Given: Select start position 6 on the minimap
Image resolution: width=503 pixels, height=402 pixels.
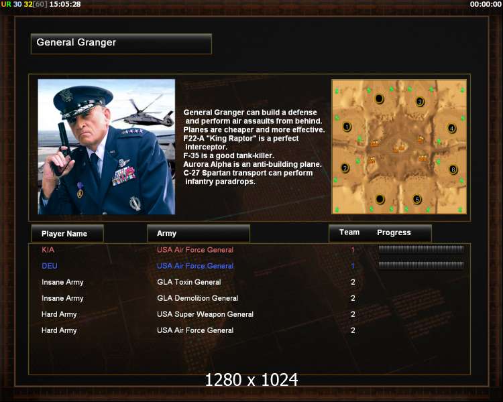Looking at the screenshot, I should [453, 170].
